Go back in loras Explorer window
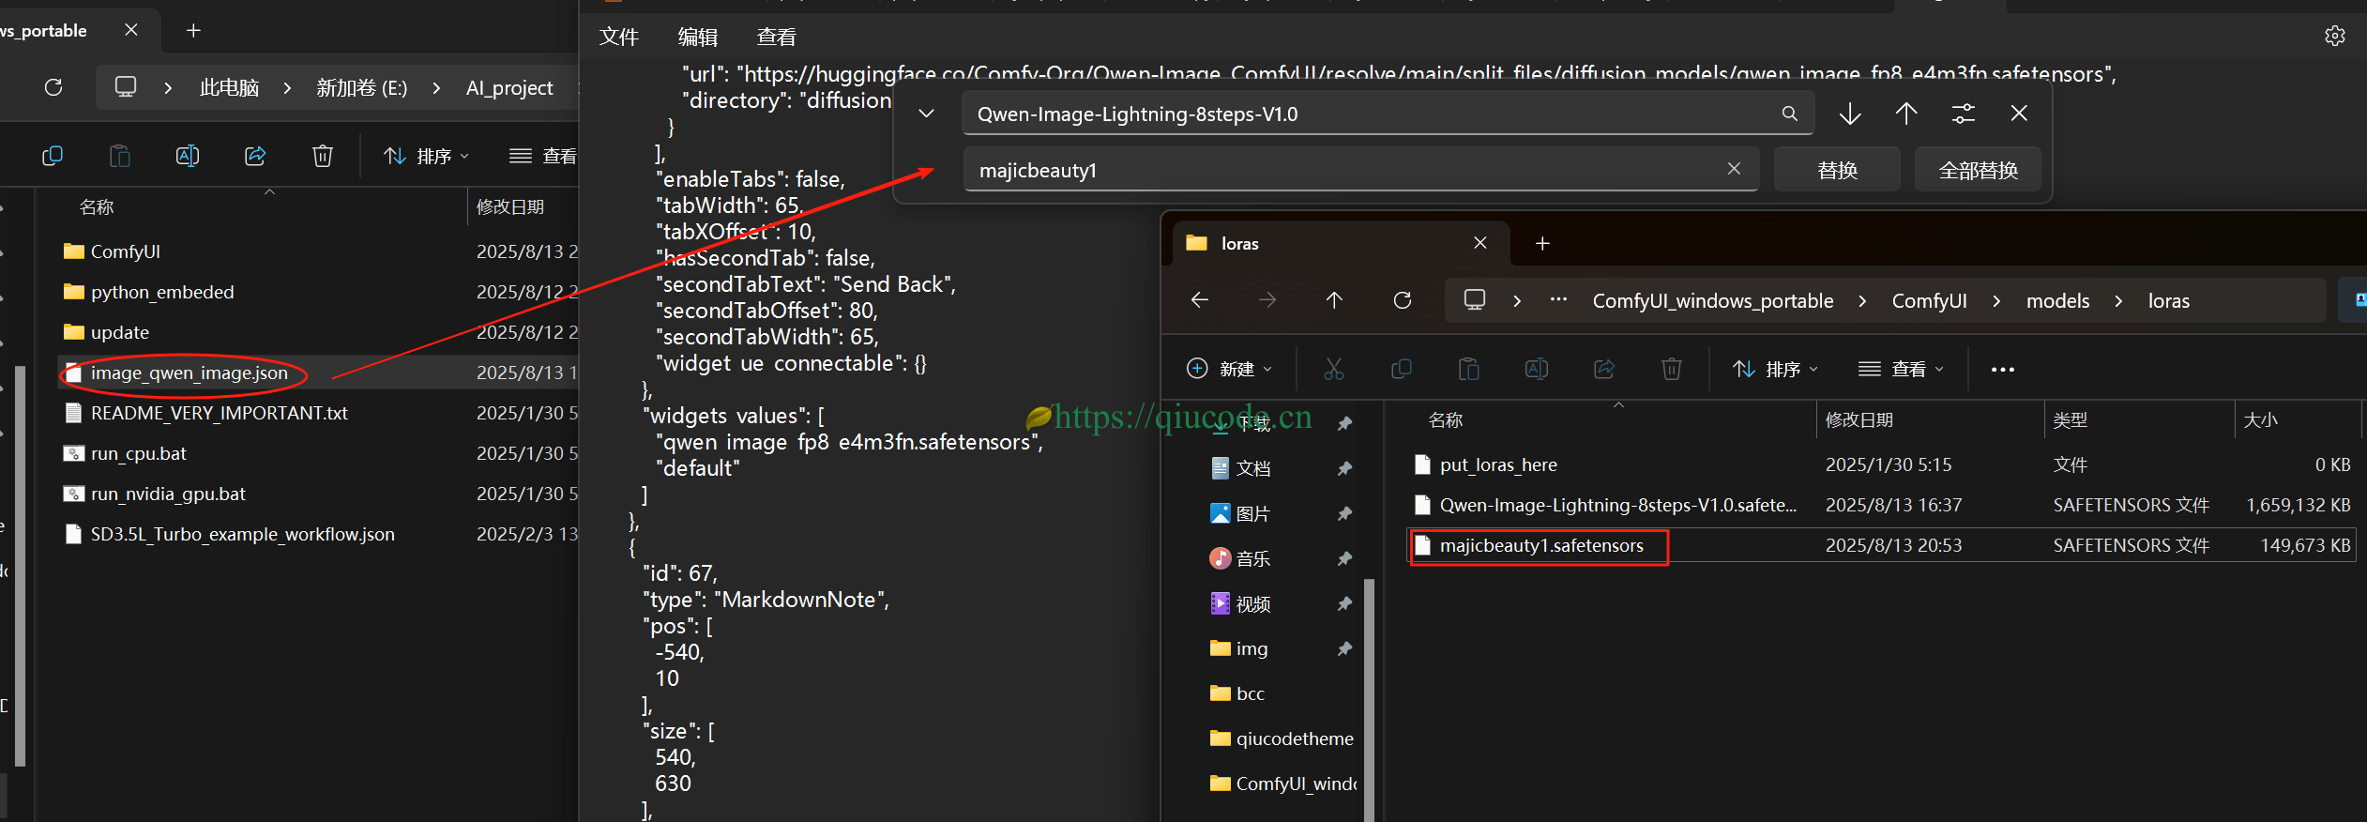The image size is (2367, 822). [1200, 300]
